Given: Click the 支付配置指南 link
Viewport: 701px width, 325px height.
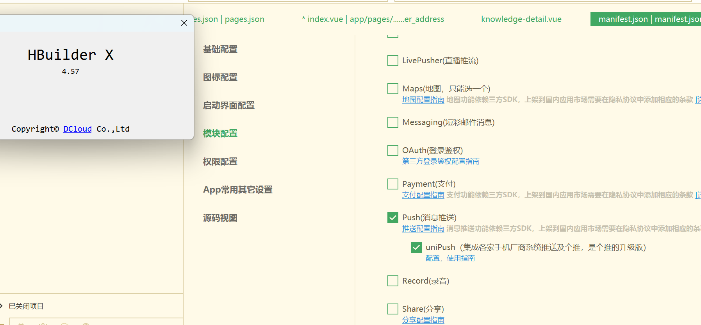Looking at the screenshot, I should coord(423,195).
